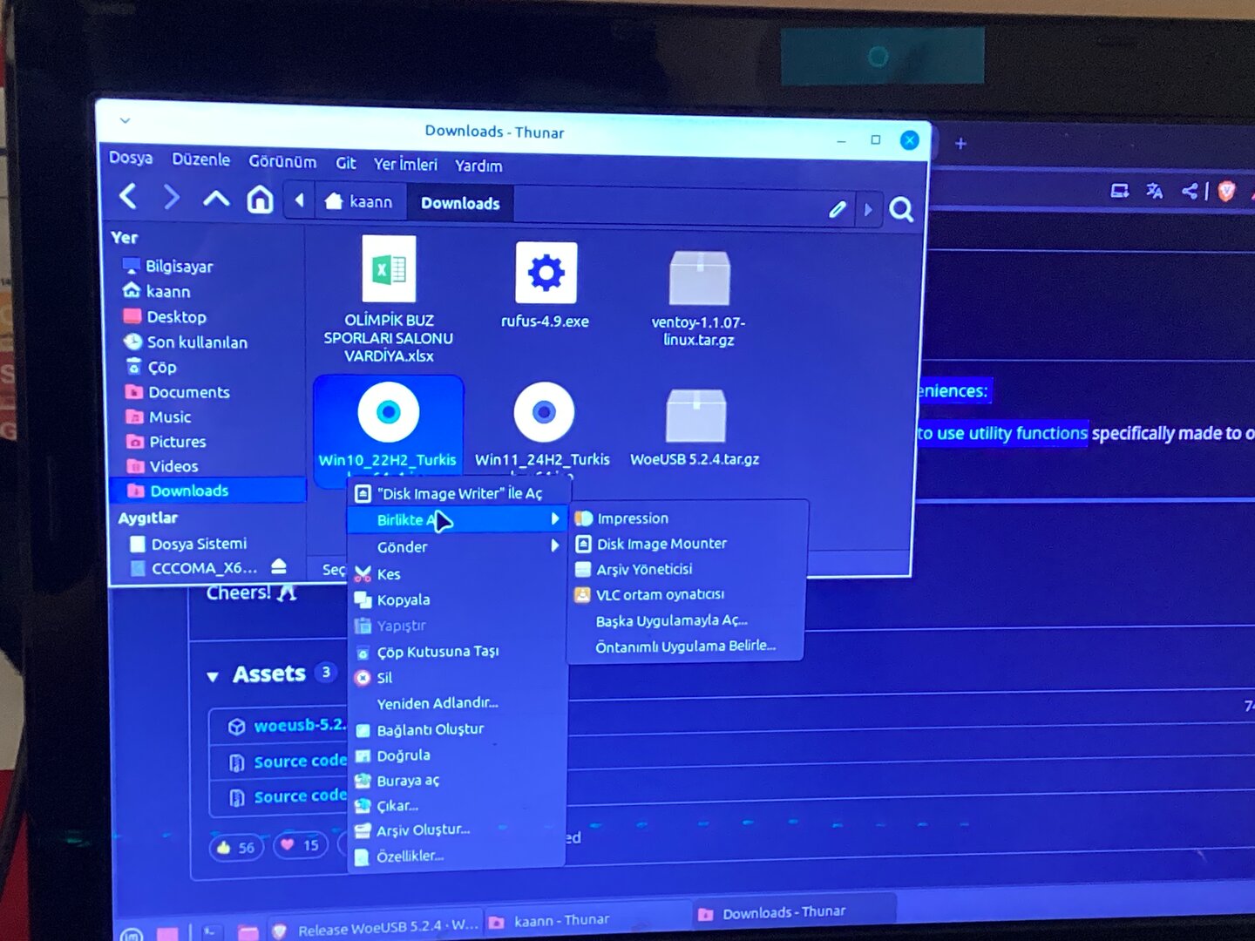Open the Yardım menu

[x=478, y=166]
